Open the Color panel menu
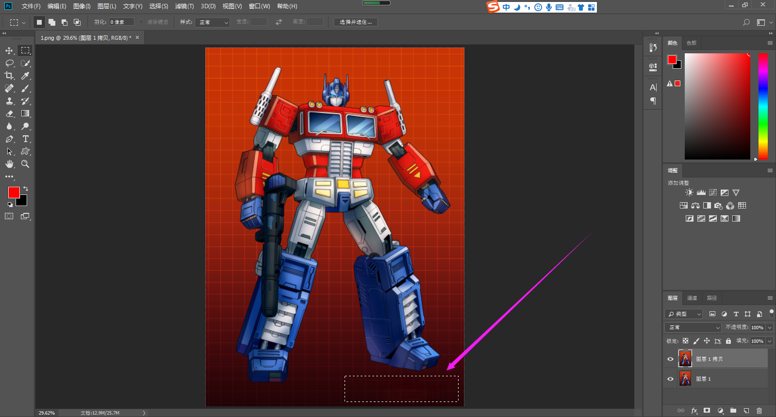 coord(770,43)
